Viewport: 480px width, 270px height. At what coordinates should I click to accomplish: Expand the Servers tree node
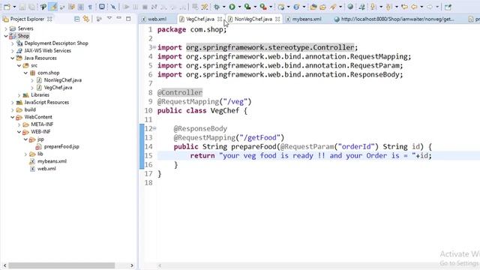[6, 28]
